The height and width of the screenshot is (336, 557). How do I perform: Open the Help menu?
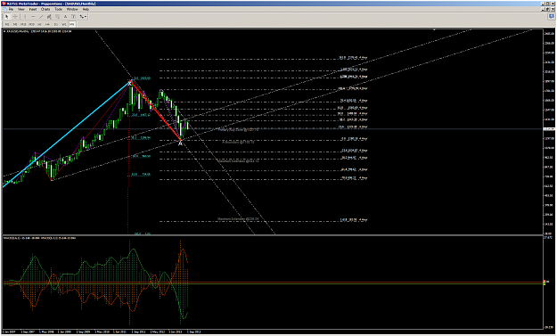[86, 9]
